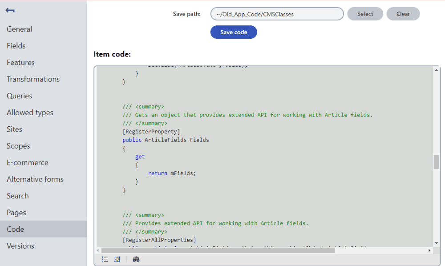Click the horizontal scrollbar thumb in code editor
The image size is (445, 266).
click(x=218, y=250)
